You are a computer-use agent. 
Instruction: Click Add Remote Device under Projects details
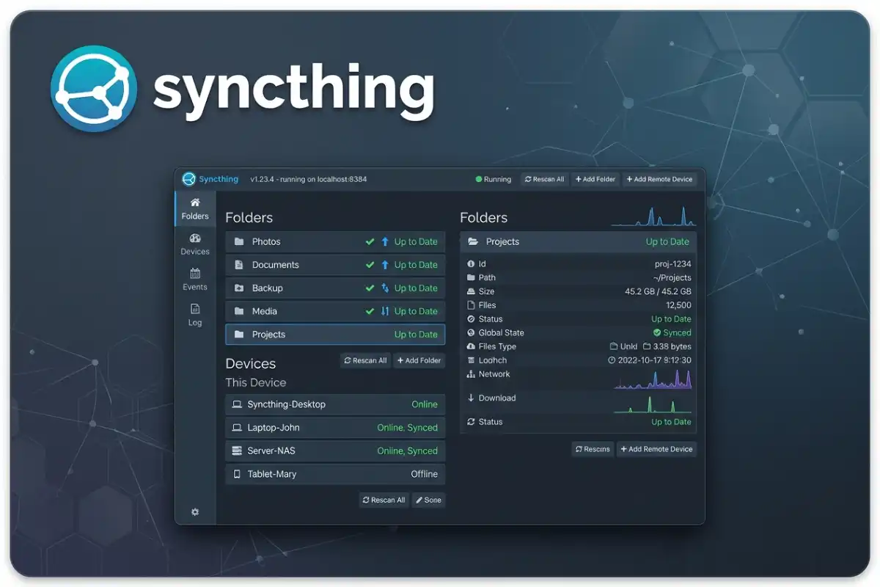click(657, 449)
